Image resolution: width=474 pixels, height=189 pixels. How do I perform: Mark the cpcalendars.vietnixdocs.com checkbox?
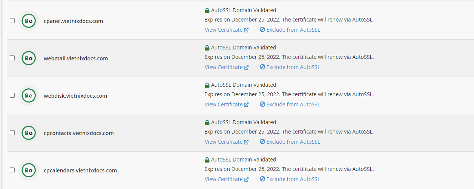click(x=12, y=170)
